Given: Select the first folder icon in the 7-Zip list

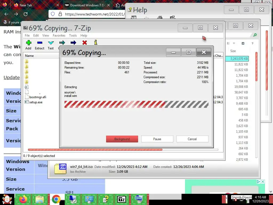Looking at the screenshot, I should [x=27, y=61].
